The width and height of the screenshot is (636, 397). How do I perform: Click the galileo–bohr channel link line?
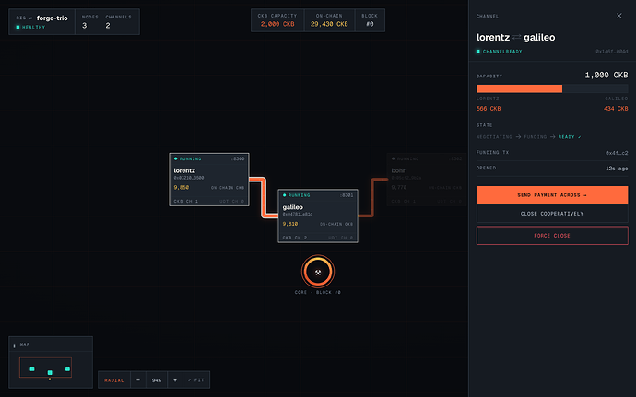tap(372, 197)
